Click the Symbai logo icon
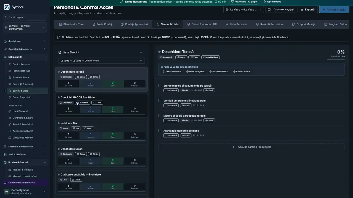 [x=7, y=7]
